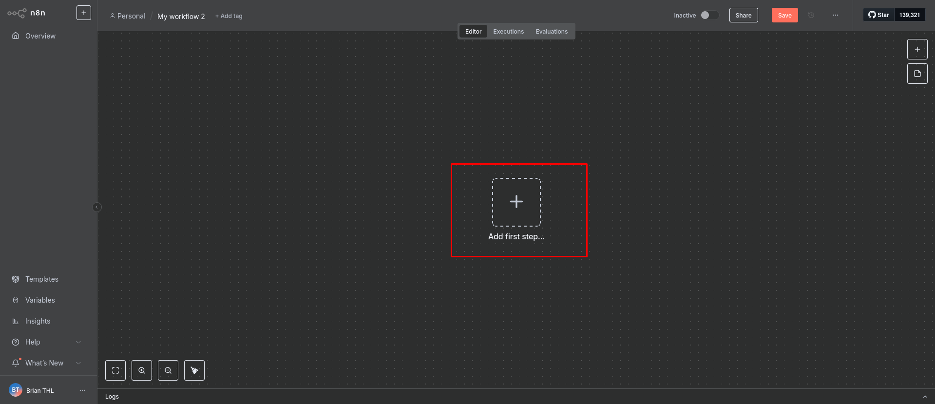Switch to the Evaluations tab
935x404 pixels.
[x=552, y=32]
